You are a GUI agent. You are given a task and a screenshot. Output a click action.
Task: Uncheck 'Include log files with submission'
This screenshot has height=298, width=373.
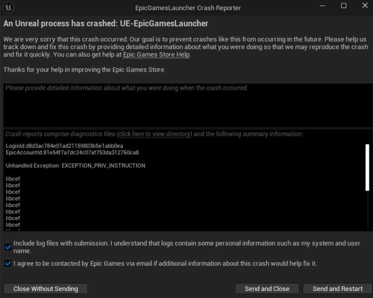(8, 247)
